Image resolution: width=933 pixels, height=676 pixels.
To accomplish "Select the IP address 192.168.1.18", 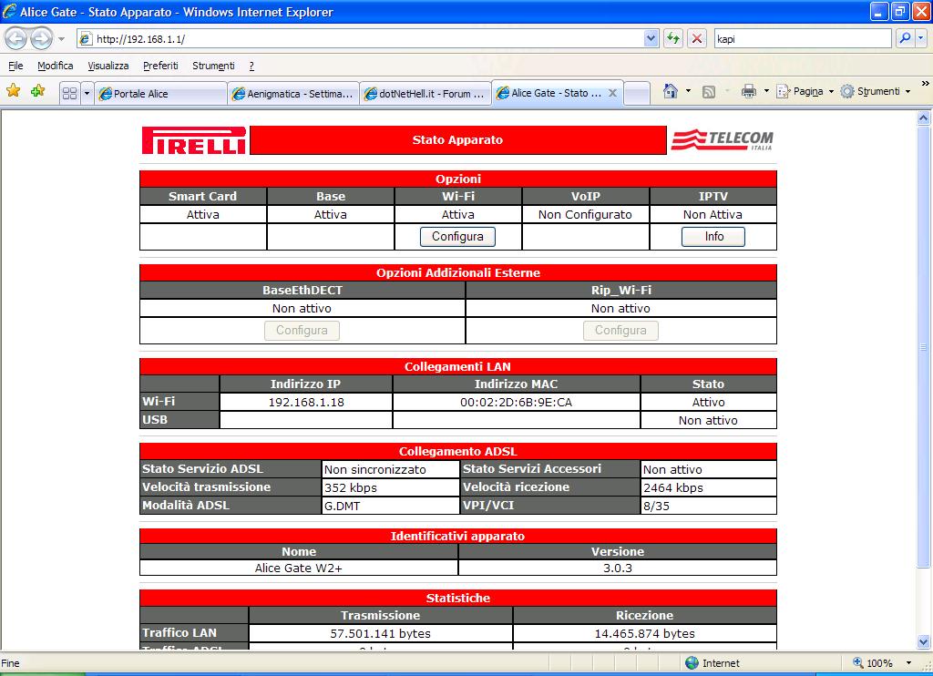I will point(306,403).
